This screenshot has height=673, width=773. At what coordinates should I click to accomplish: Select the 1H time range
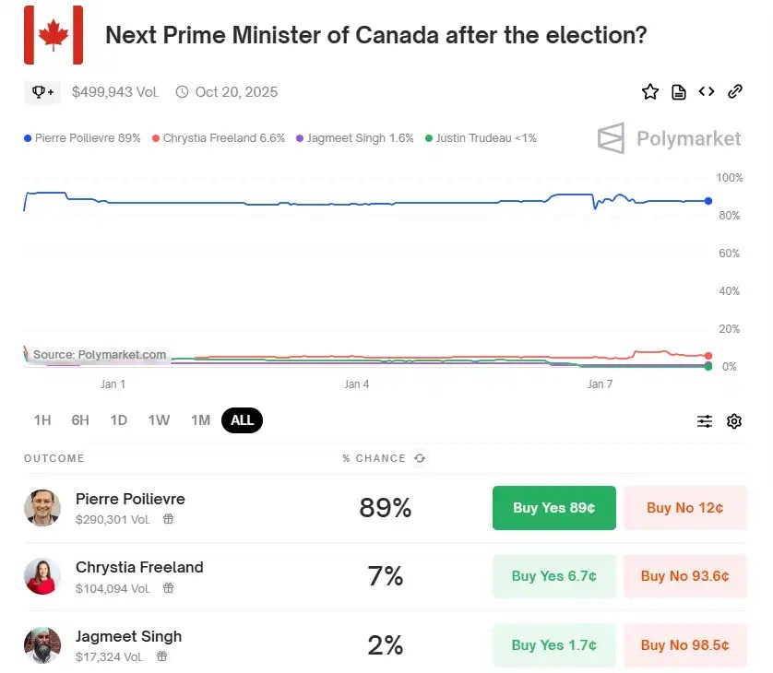coord(42,420)
